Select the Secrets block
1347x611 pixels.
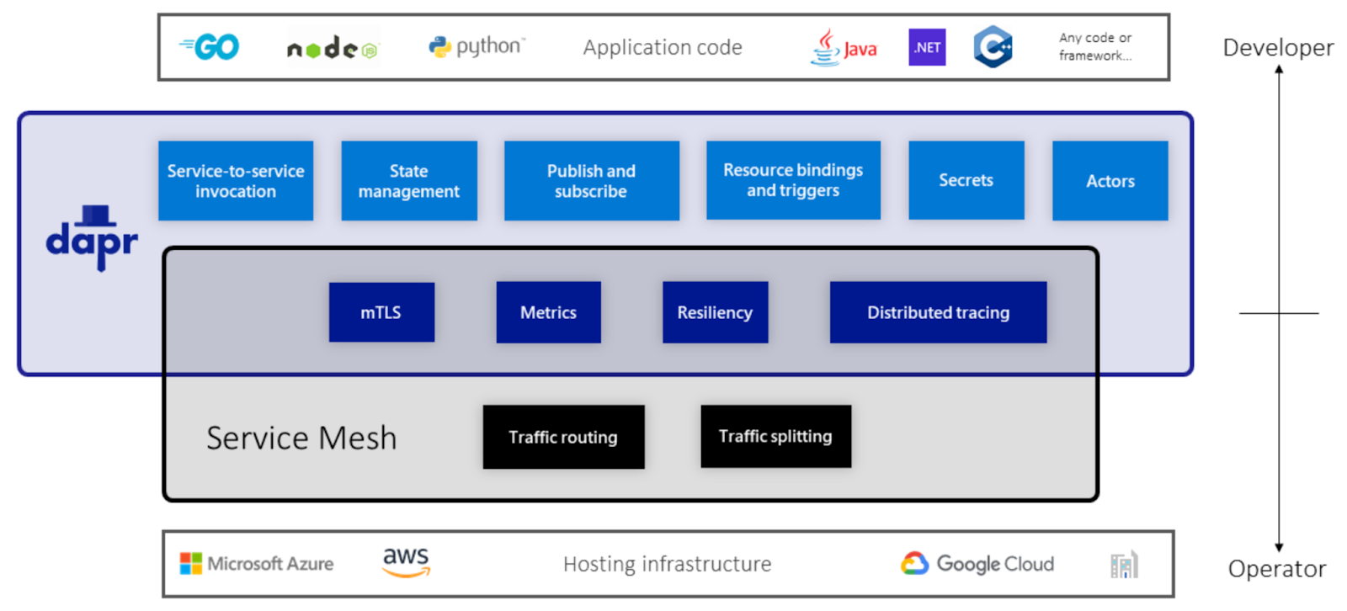(966, 180)
